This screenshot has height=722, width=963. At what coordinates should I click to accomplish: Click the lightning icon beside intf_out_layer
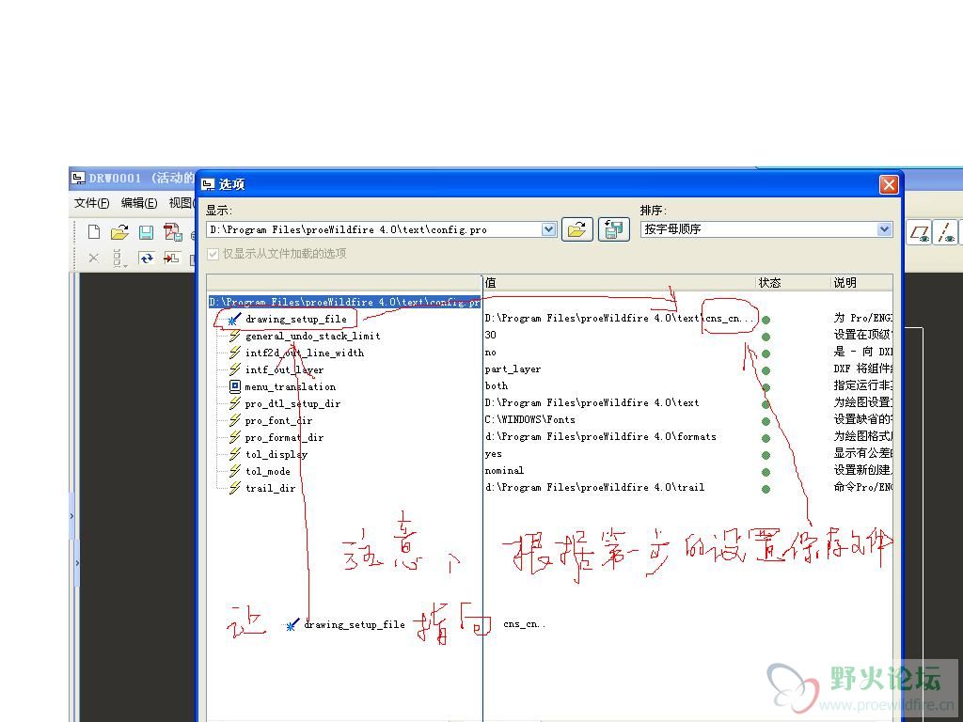click(x=234, y=369)
